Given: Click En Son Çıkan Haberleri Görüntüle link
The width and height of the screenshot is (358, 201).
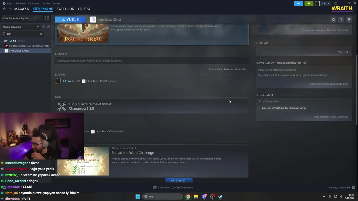Looking at the screenshot, I should coord(227,69).
